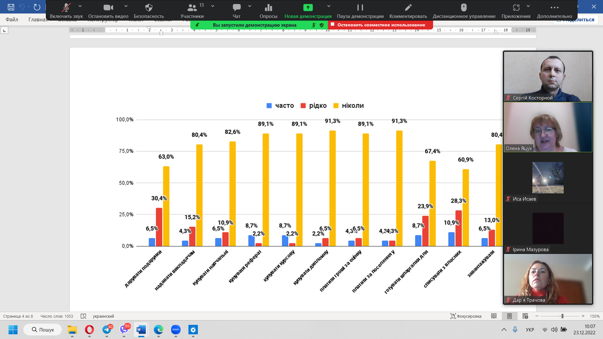Pause the demonstration (Пауза демонстрации)
This screenshot has width=603, height=339.
(360, 8)
